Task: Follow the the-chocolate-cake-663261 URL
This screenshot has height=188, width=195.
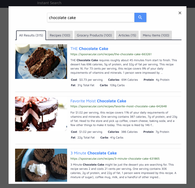Action: click(111, 54)
